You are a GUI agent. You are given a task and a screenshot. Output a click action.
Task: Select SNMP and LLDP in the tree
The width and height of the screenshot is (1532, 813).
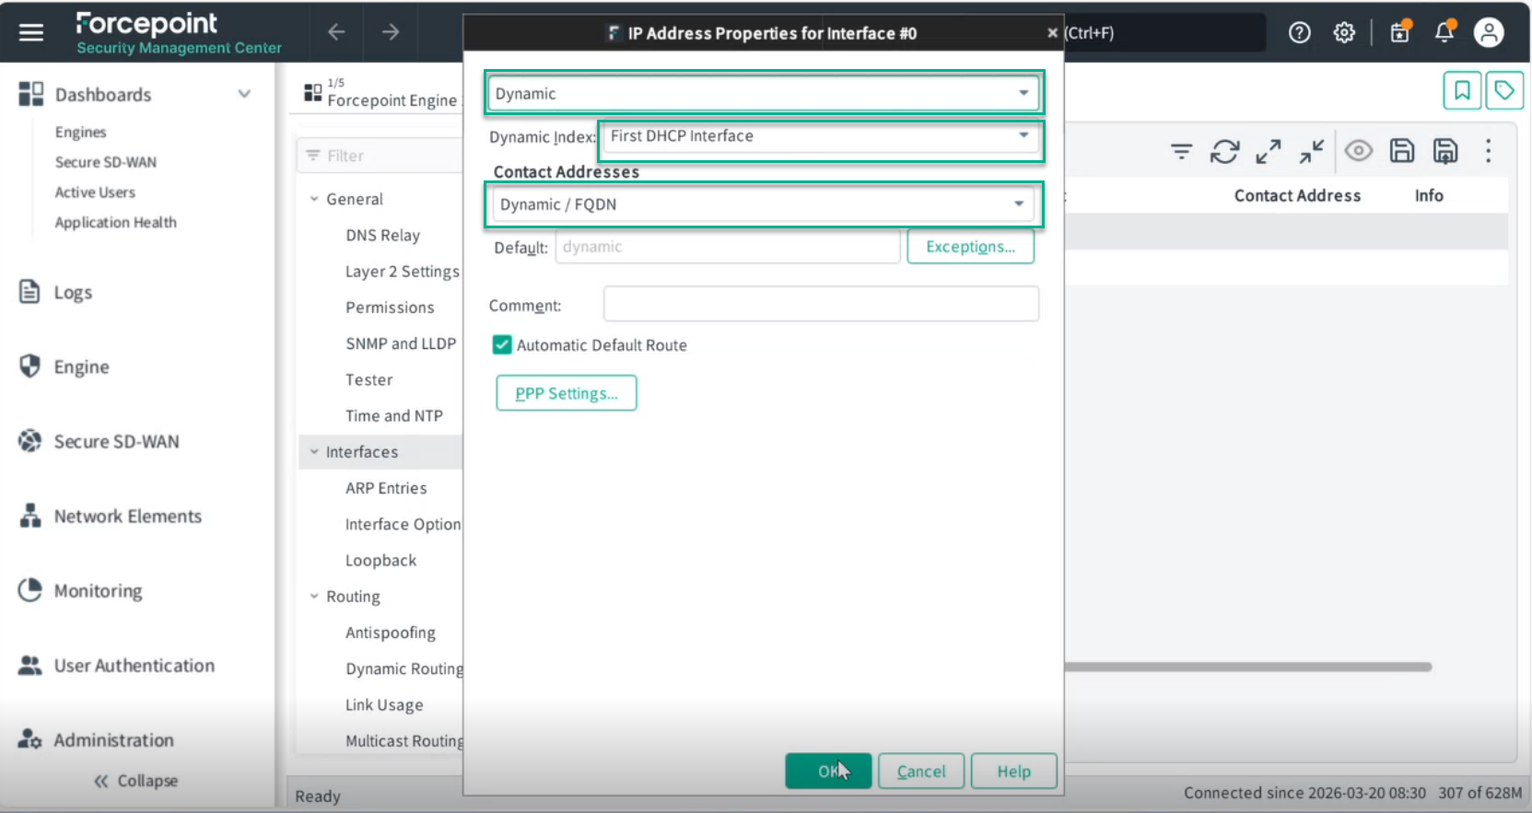point(401,343)
